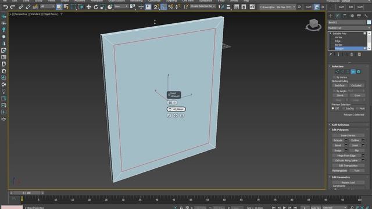The image size is (372, 209).
Task: Open Create Selection Set dropdown
Action: [x=203, y=6]
